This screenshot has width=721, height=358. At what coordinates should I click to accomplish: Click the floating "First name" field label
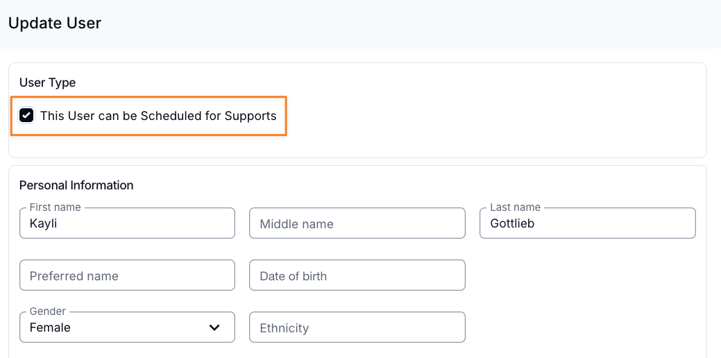(55, 207)
